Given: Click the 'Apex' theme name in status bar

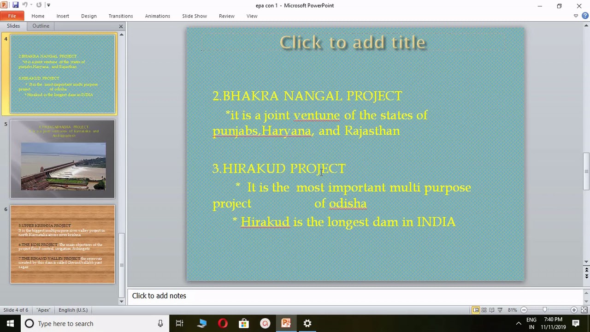Looking at the screenshot, I should pos(43,310).
